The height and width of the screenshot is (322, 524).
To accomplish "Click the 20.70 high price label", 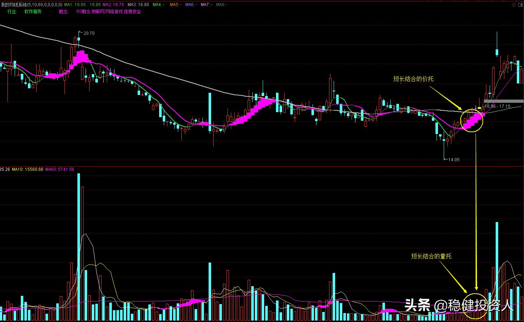I will click(89, 33).
